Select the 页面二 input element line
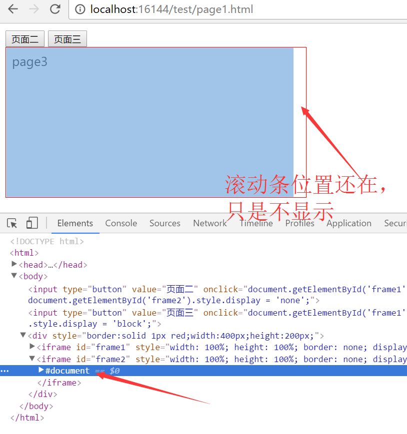 (x=216, y=295)
